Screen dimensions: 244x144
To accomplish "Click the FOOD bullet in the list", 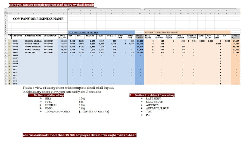I will [49, 108].
